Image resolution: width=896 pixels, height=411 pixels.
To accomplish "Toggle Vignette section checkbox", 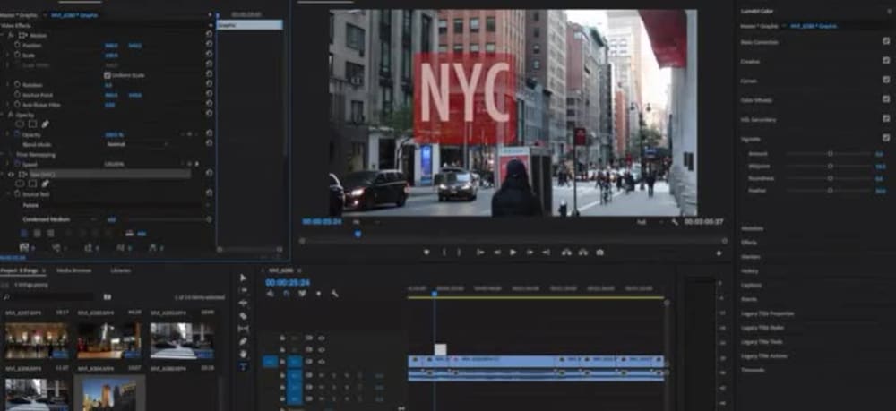I will coord(886,138).
